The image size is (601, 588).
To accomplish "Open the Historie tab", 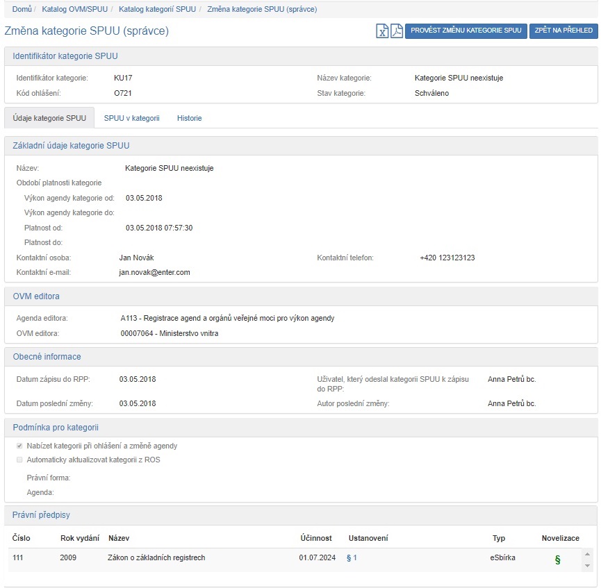I will coord(189,118).
